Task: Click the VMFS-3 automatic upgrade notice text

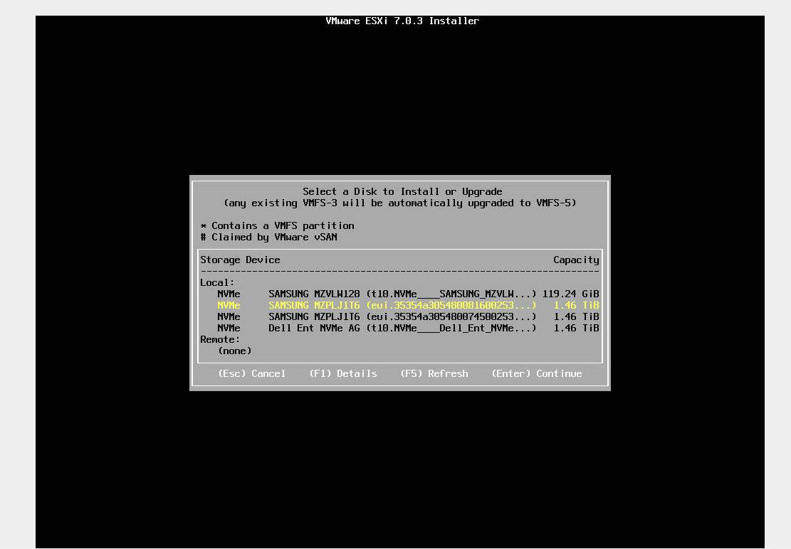Action: [399, 203]
